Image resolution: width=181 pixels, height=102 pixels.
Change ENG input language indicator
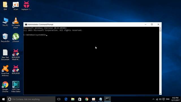(168, 99)
